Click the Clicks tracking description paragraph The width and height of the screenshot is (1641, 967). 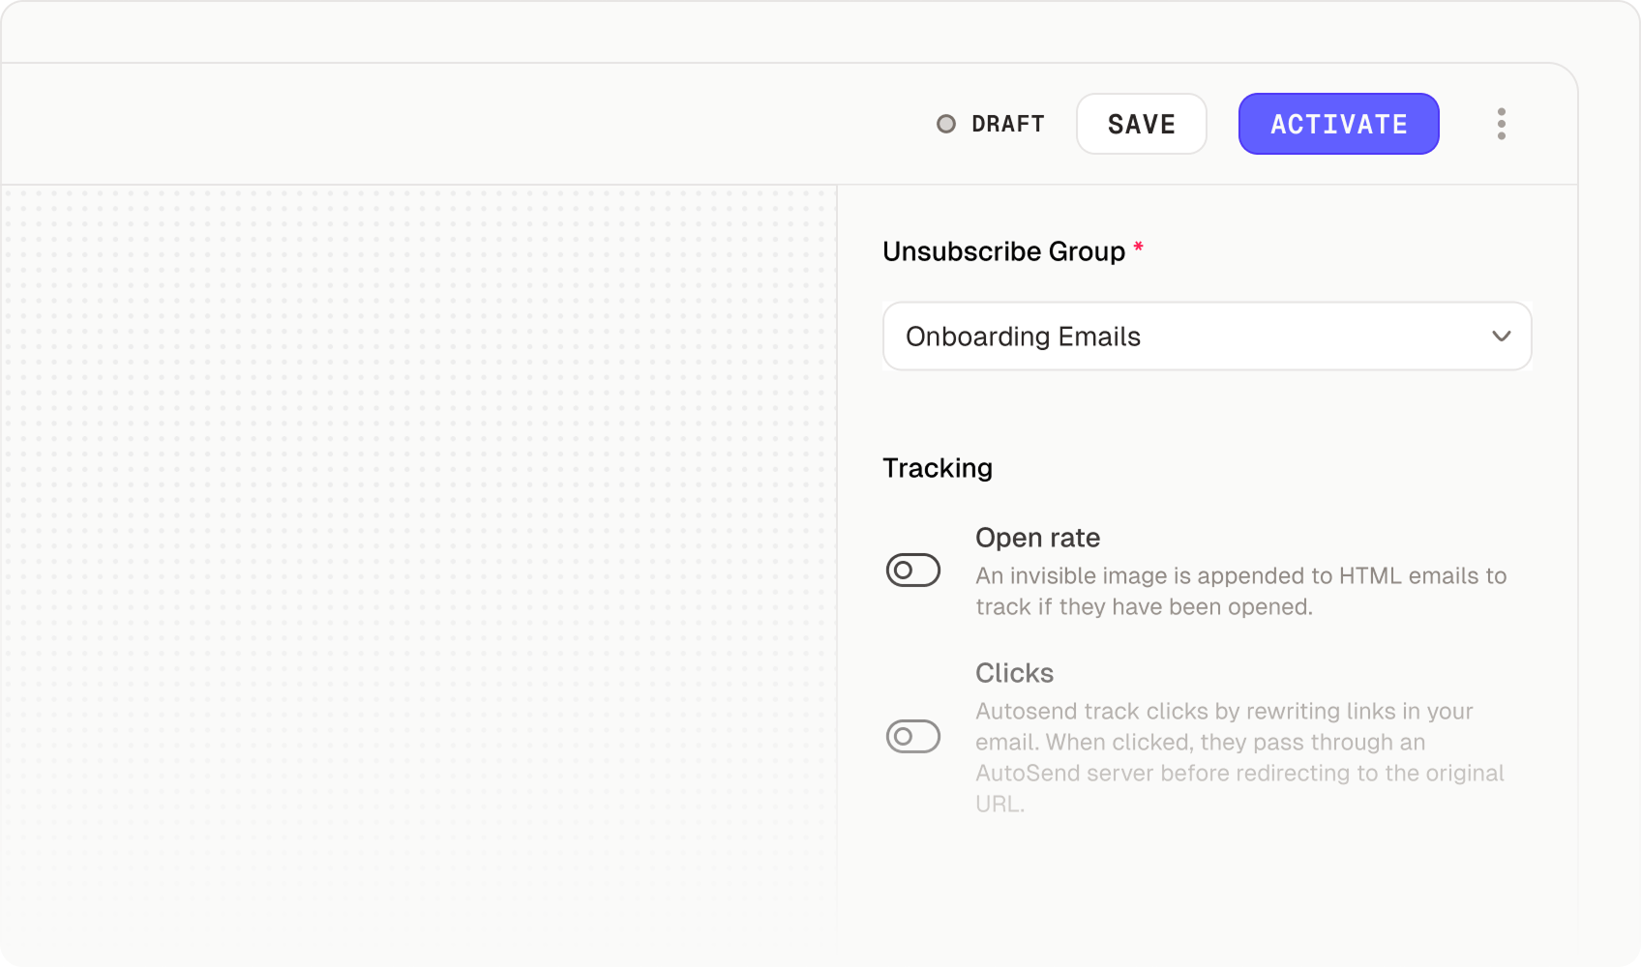point(1238,757)
